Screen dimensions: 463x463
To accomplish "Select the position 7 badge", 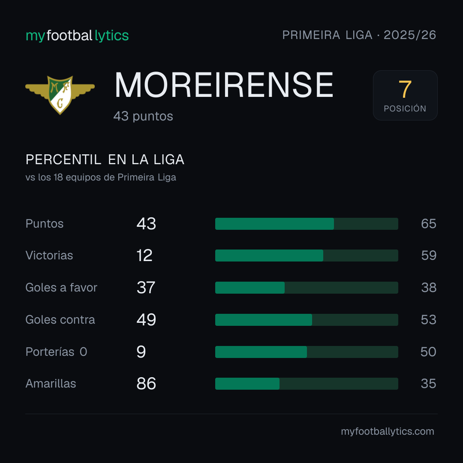I will (405, 95).
